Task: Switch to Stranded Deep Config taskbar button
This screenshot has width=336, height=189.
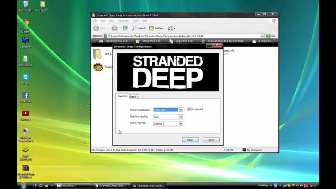Action: [x=149, y=186]
